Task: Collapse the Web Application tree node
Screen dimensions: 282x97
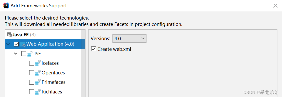Action: click(x=8, y=44)
